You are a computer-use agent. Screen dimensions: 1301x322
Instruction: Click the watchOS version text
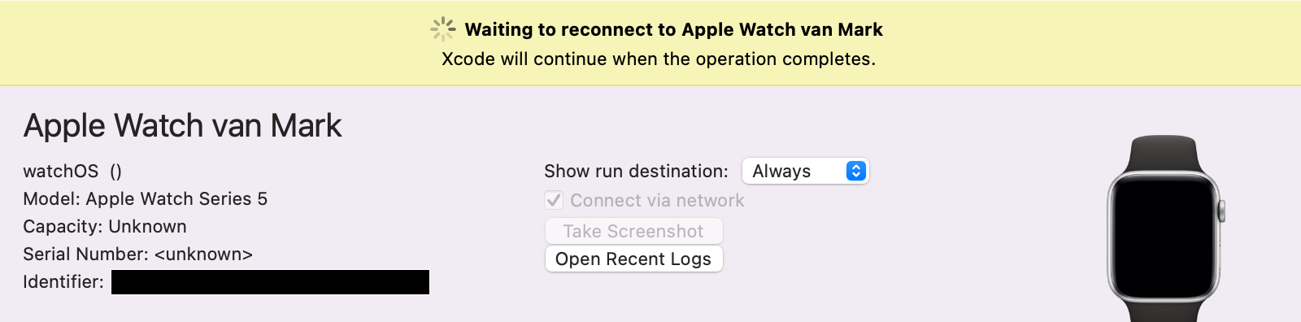[72, 171]
